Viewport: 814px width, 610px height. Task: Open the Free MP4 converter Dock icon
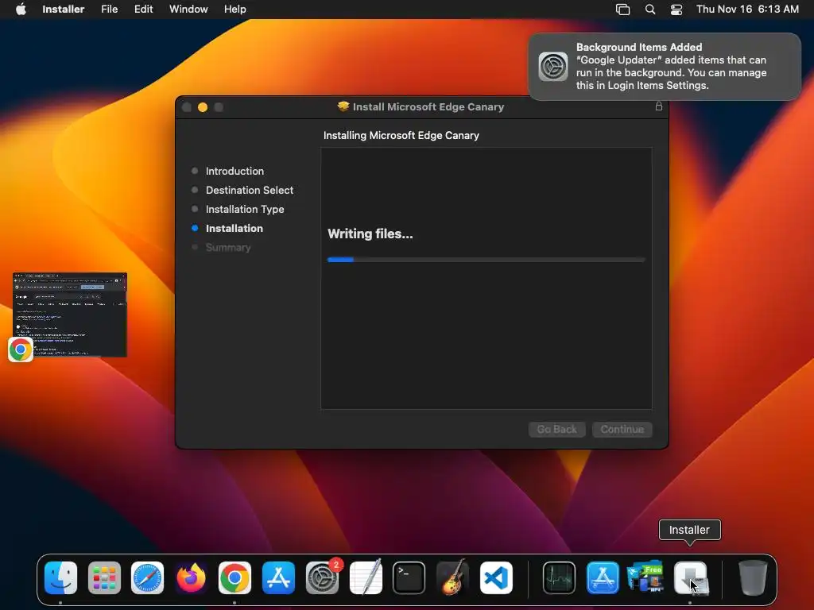pyautogui.click(x=645, y=577)
